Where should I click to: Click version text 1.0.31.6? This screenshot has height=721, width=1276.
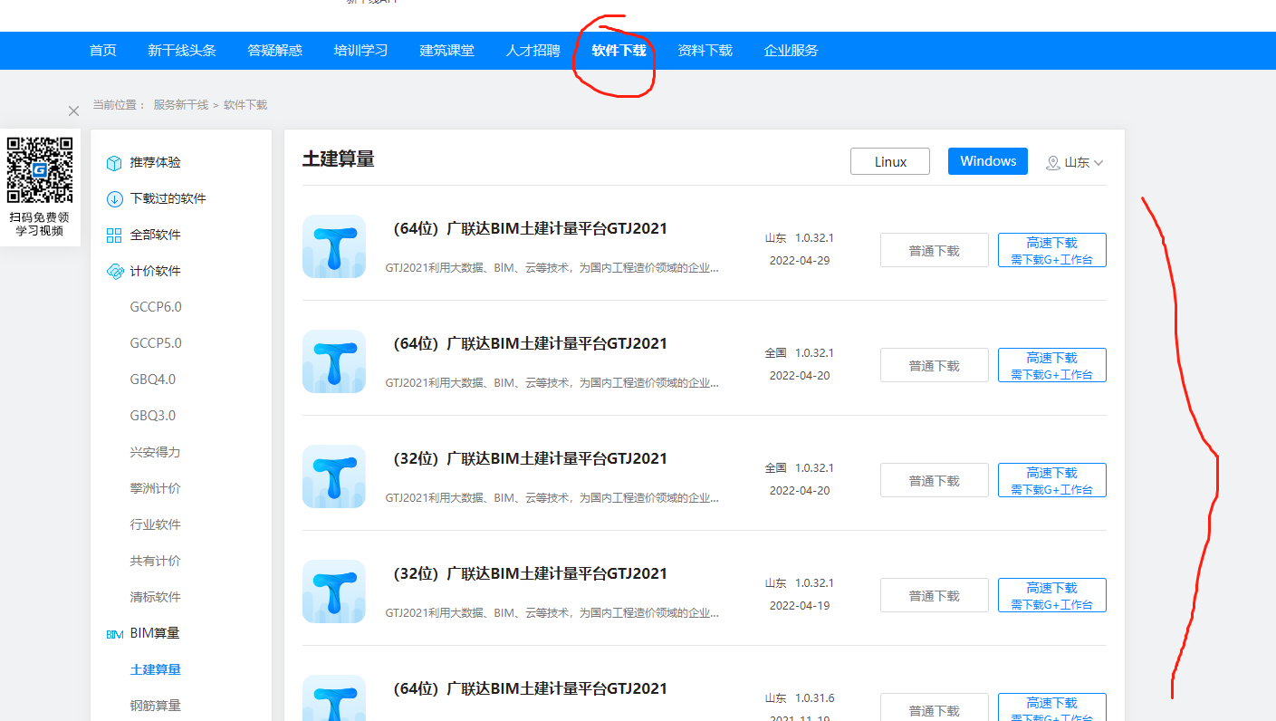pos(815,698)
